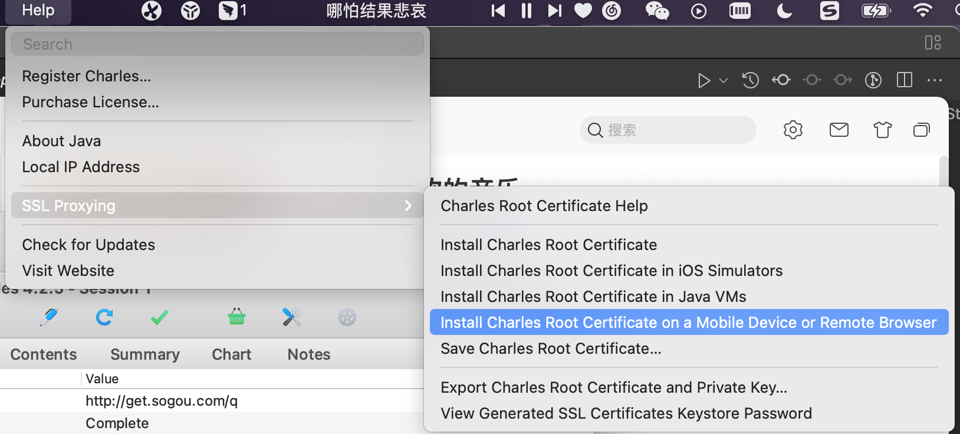Click the blue Repeat refresh icon
The image size is (960, 434).
point(104,317)
